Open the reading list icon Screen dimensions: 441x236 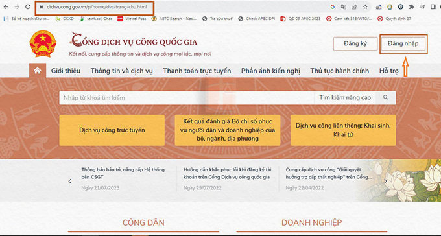(422, 7)
